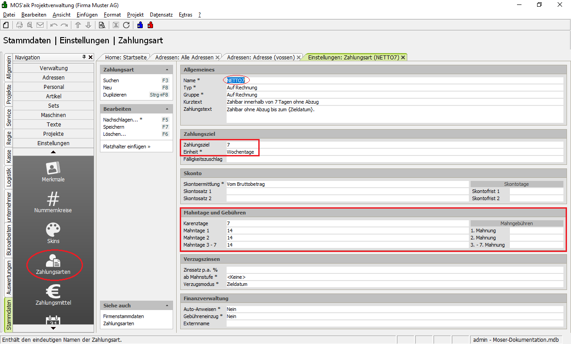Collapse the Bearbeiten task panel
The image size is (571, 344).
coord(167,109)
